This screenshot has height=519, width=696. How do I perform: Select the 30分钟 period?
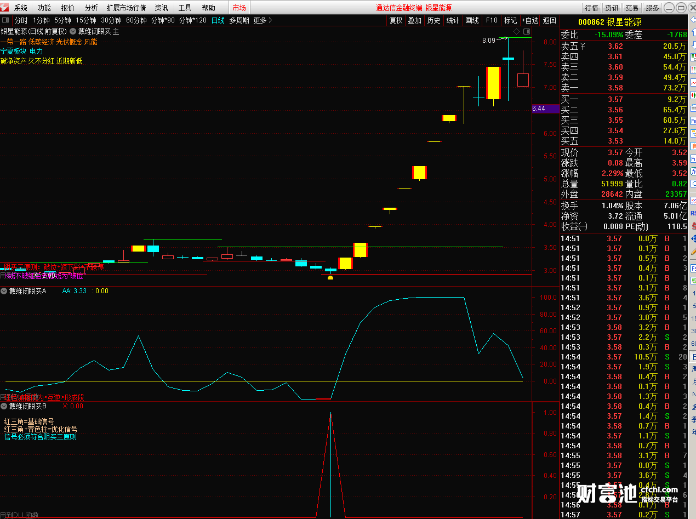coord(111,20)
